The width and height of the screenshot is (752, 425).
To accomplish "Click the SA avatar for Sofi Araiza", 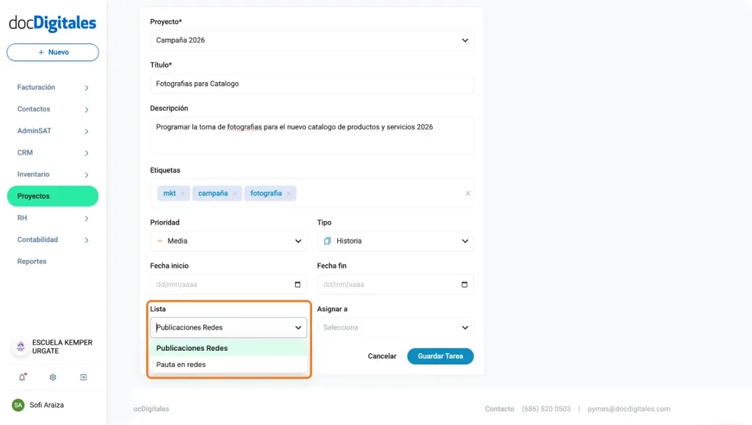I will [x=18, y=404].
